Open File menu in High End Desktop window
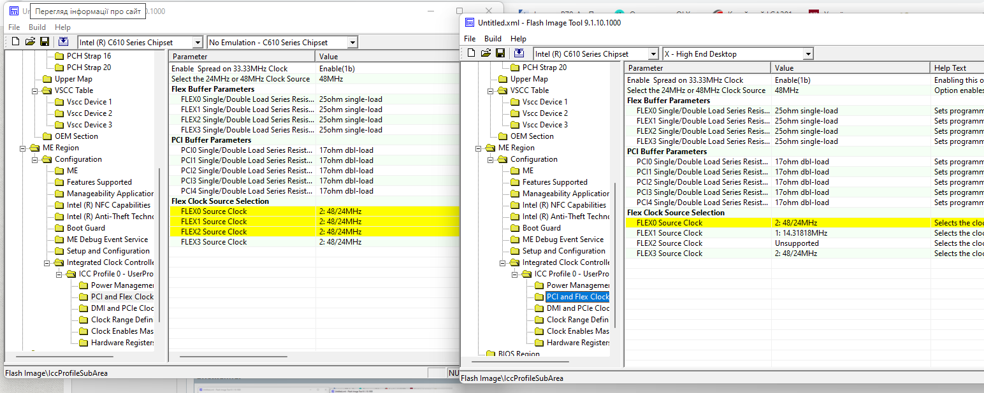 (x=470, y=38)
